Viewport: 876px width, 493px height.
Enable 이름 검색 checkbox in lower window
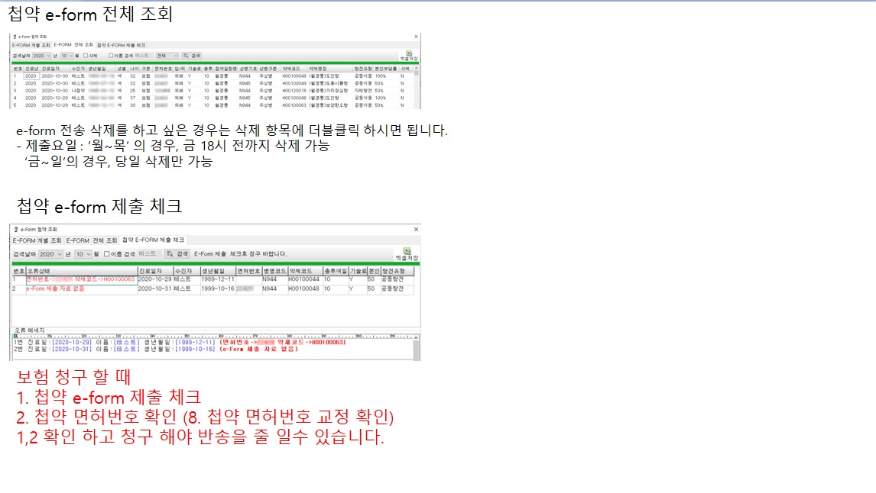click(106, 253)
